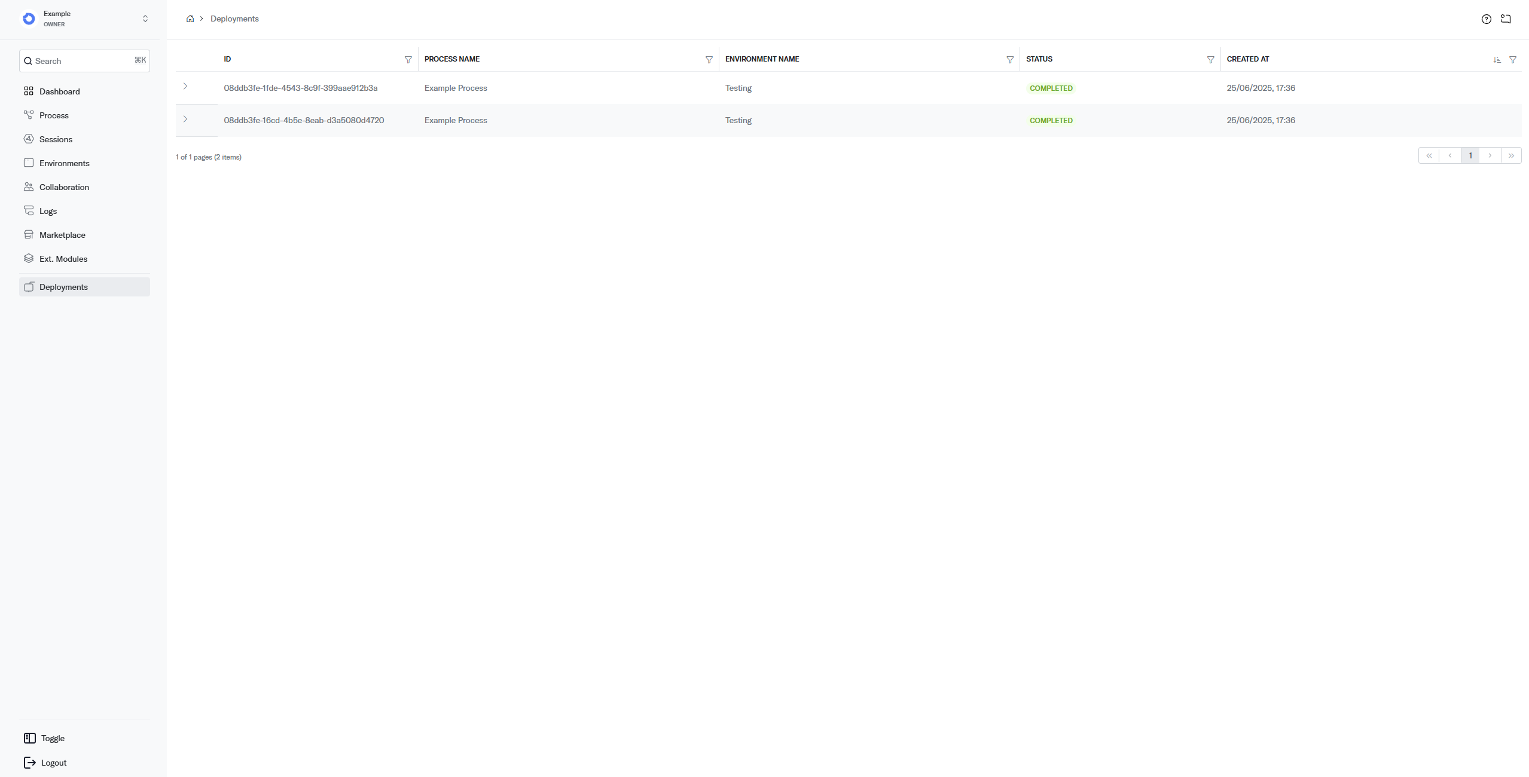The image size is (1529, 777).
Task: Open the Marketplace
Action: 84,235
